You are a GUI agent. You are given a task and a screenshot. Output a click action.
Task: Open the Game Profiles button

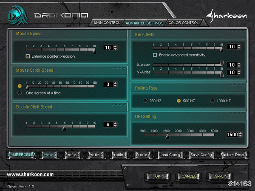[22, 155]
